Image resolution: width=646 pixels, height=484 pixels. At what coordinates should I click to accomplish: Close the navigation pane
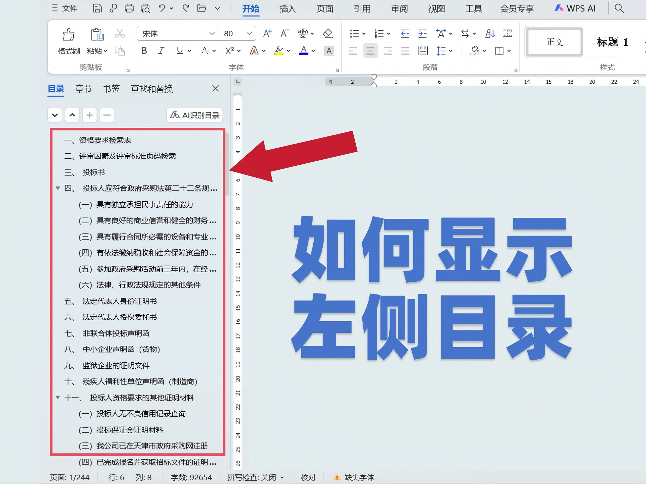pyautogui.click(x=216, y=88)
